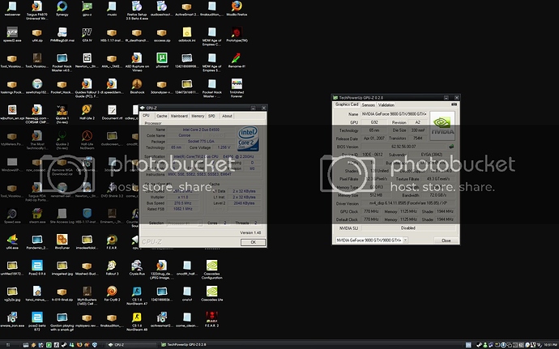Screen dimensions: 559x349
Task: Open the Cascades Configuration NVIDIA icon
Action: [x=211, y=269]
